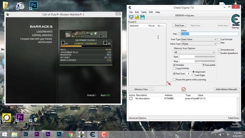Click the Undo Scan button
This screenshot has width=245, height=138.
pos(223,26)
